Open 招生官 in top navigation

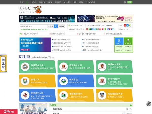[x=81, y=2]
